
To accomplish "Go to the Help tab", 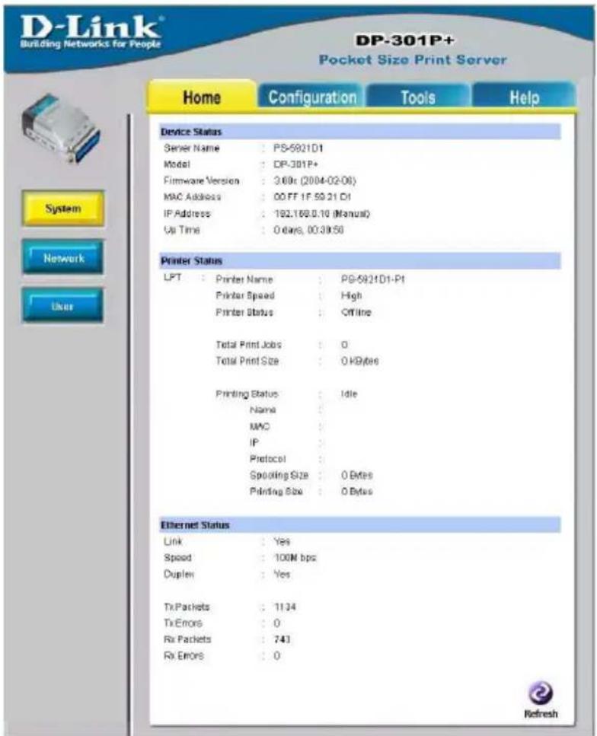I will (524, 97).
